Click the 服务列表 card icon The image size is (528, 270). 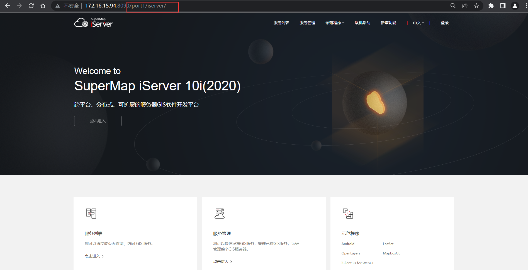[91, 213]
